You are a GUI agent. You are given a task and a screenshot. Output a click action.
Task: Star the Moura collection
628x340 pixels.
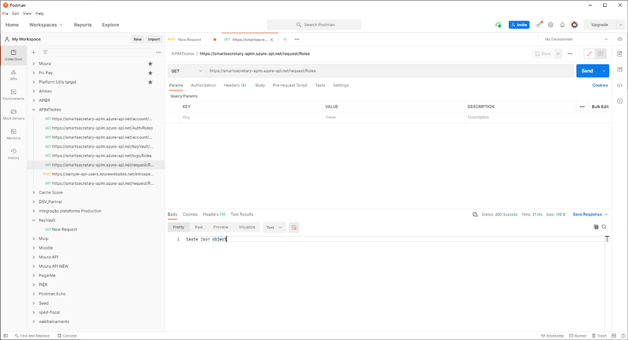point(150,63)
